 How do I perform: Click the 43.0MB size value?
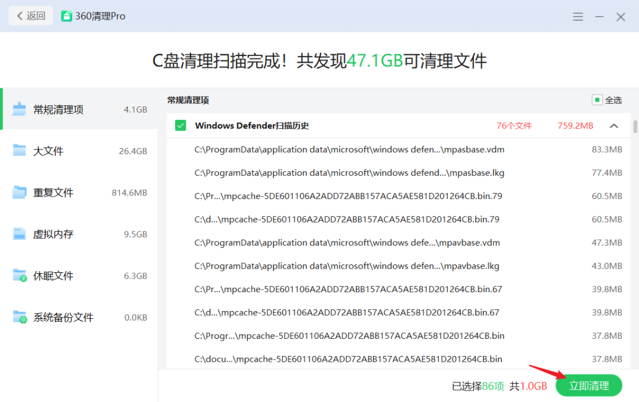point(607,266)
